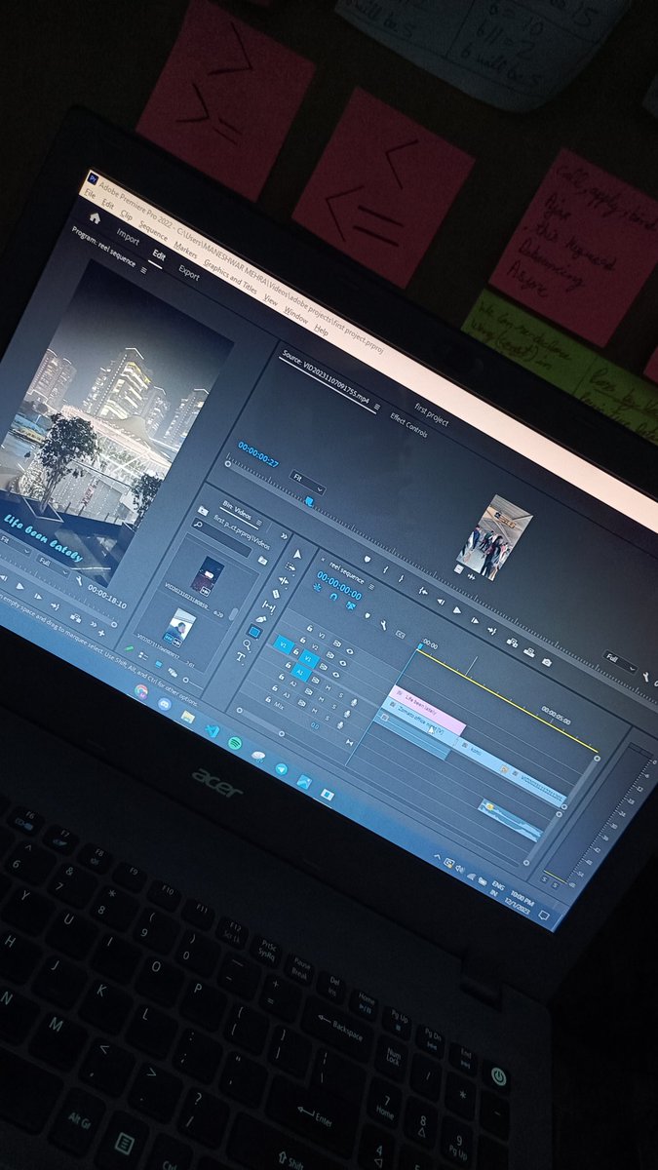Select the highlighted Rectangle tool
The width and height of the screenshot is (658, 1170).
tap(255, 632)
